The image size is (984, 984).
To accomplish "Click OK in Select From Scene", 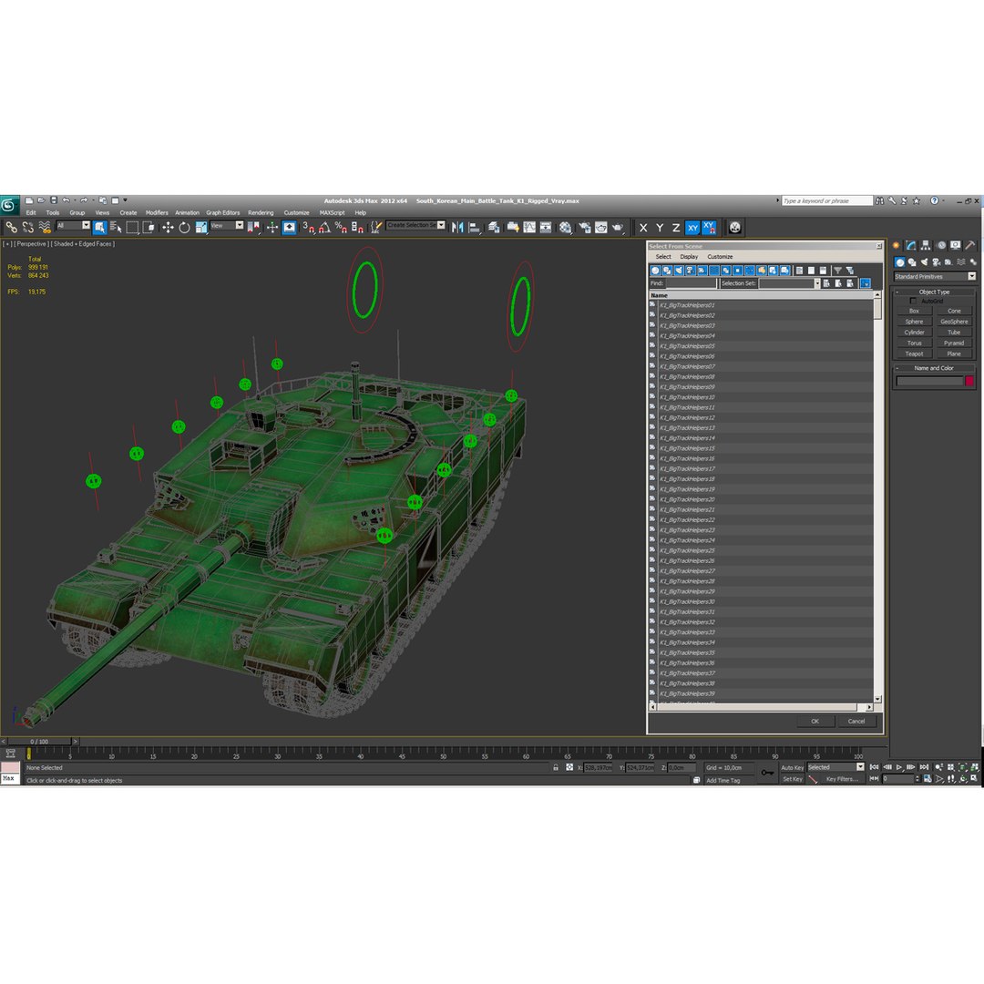I will pos(815,721).
